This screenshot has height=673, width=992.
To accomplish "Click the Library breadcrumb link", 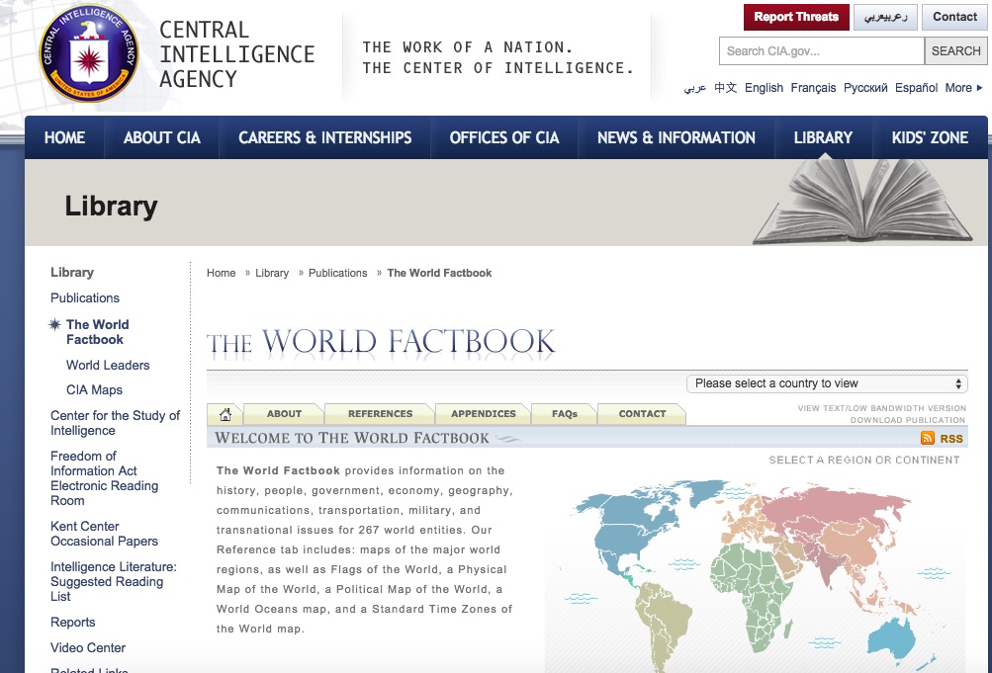I will 272,273.
